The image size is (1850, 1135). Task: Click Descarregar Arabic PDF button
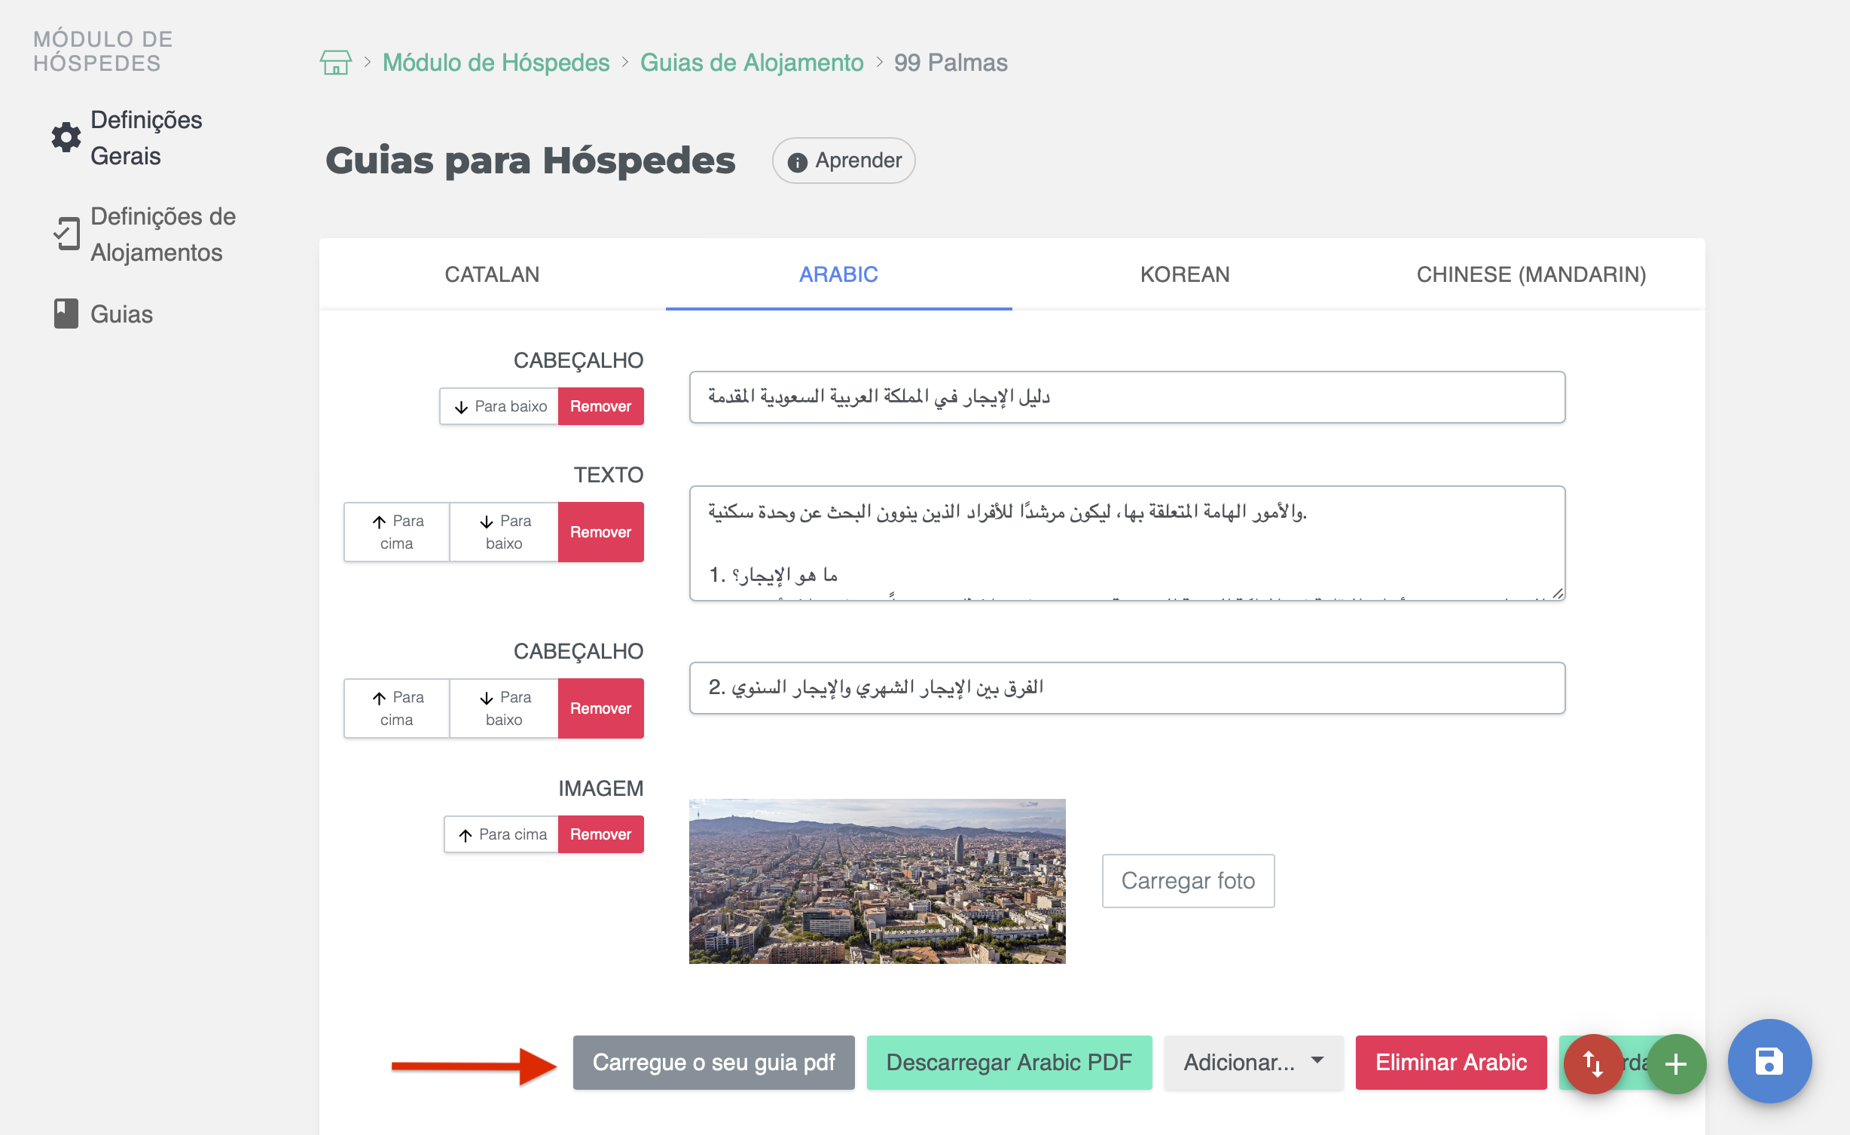coord(1009,1063)
